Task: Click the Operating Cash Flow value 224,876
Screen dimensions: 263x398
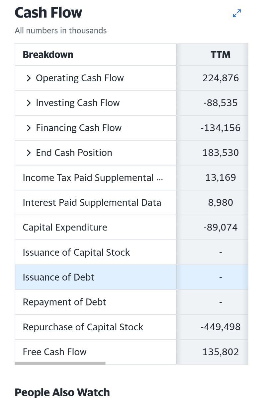Action: [x=220, y=78]
